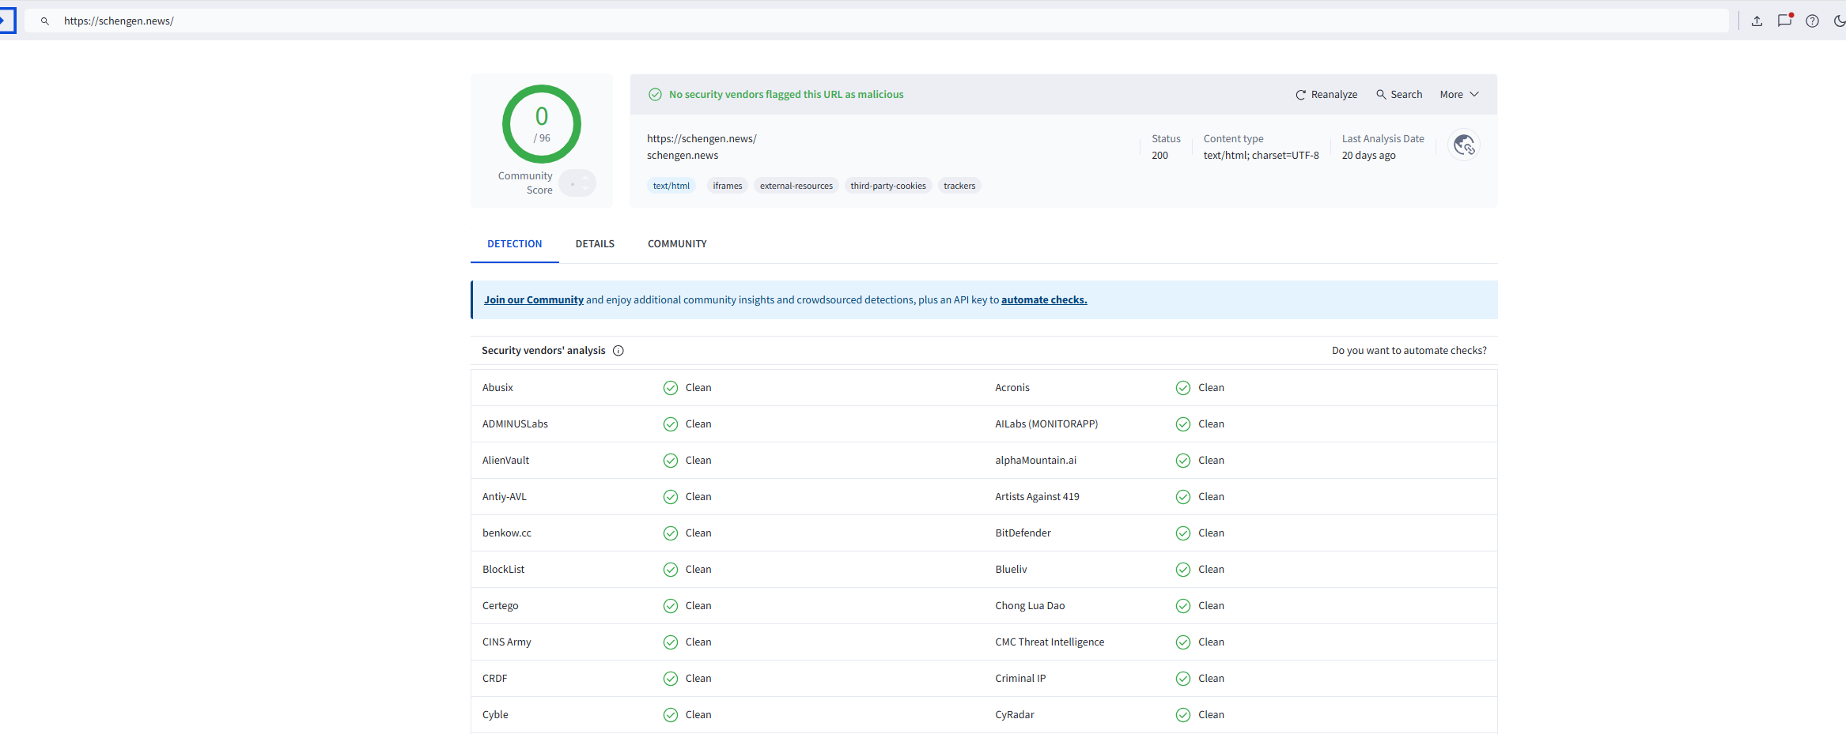Click Criminal IP clean check icon
1846x734 pixels.
(1183, 679)
